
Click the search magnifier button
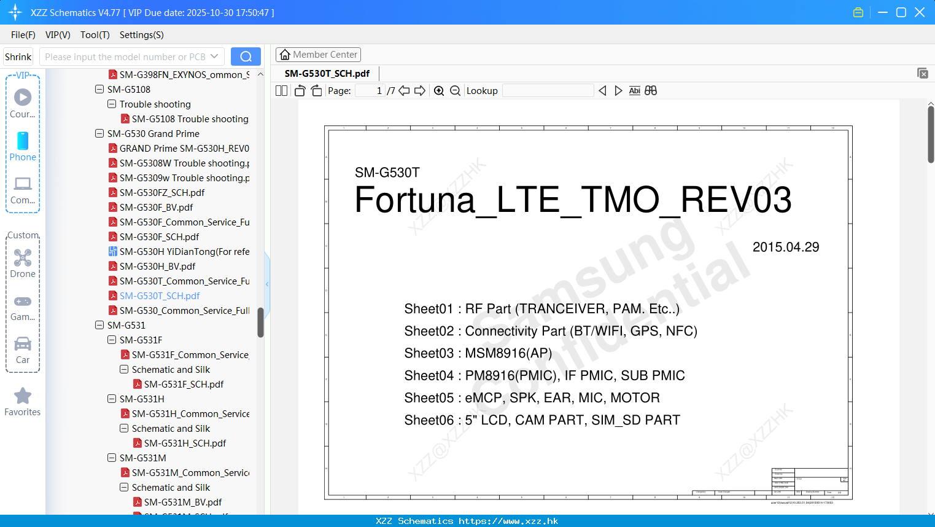click(x=246, y=57)
